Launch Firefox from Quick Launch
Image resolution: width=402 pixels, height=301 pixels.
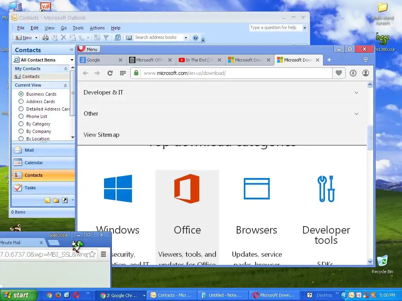pyautogui.click(x=58, y=295)
